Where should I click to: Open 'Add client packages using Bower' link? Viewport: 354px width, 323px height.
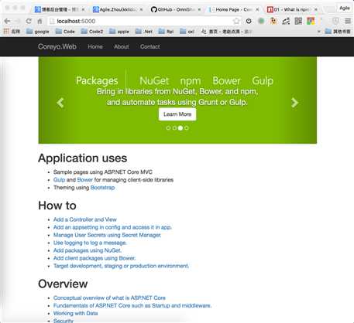(x=95, y=258)
